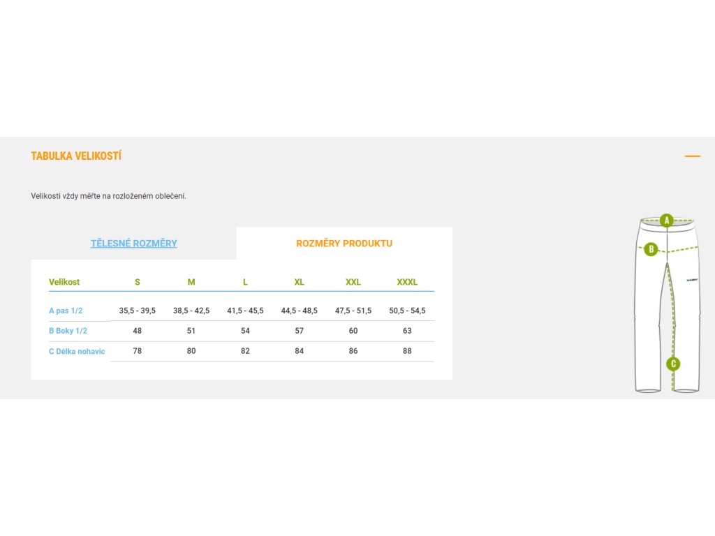Viewport: 715px width, 536px height.
Task: Click hip value 63 for size XXXL
Action: click(407, 331)
